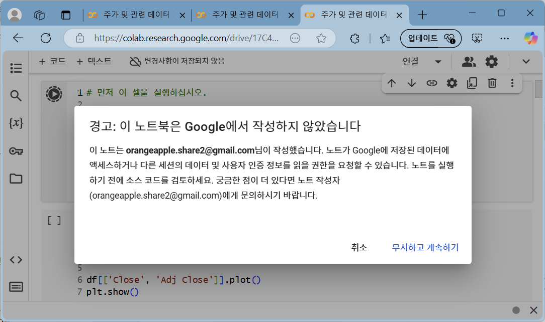This screenshot has height=322, width=545.
Task: Close the third active browser tab
Action: (399, 15)
